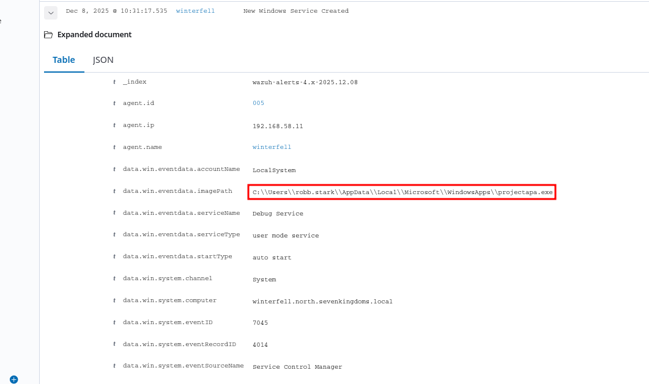Viewport: 649px width, 384px height.
Task: Click the text type icon for _index
Action: 114,82
